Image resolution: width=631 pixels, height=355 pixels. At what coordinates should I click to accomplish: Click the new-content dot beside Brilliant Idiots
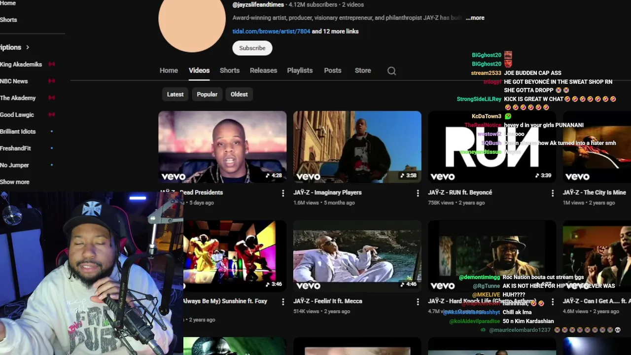52,132
